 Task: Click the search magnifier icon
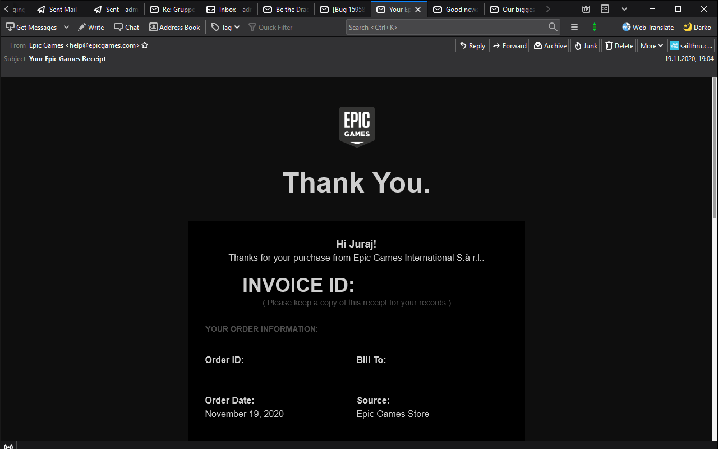(x=553, y=27)
